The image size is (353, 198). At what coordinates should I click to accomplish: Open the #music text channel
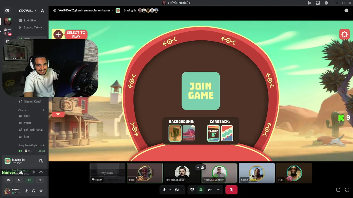31,123
